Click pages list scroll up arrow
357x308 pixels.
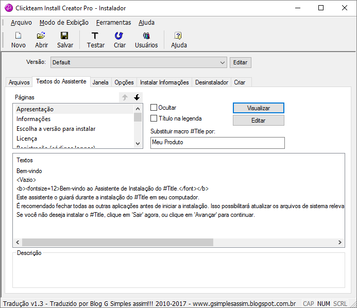138,109
